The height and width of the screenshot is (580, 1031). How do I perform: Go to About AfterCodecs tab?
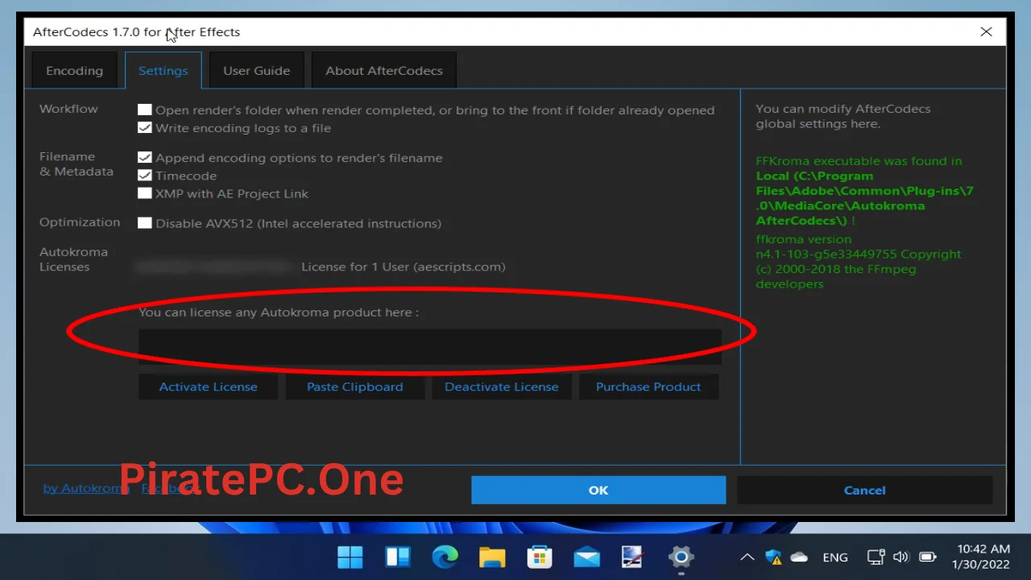384,71
